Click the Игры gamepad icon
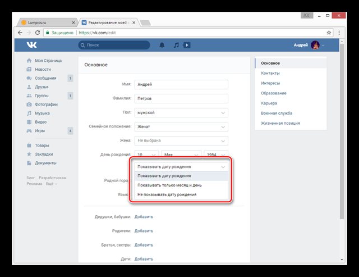The width and height of the screenshot is (359, 277). (29, 131)
